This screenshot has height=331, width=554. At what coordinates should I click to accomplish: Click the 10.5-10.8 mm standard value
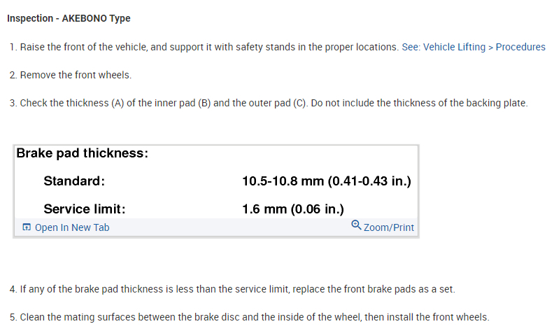(x=326, y=181)
